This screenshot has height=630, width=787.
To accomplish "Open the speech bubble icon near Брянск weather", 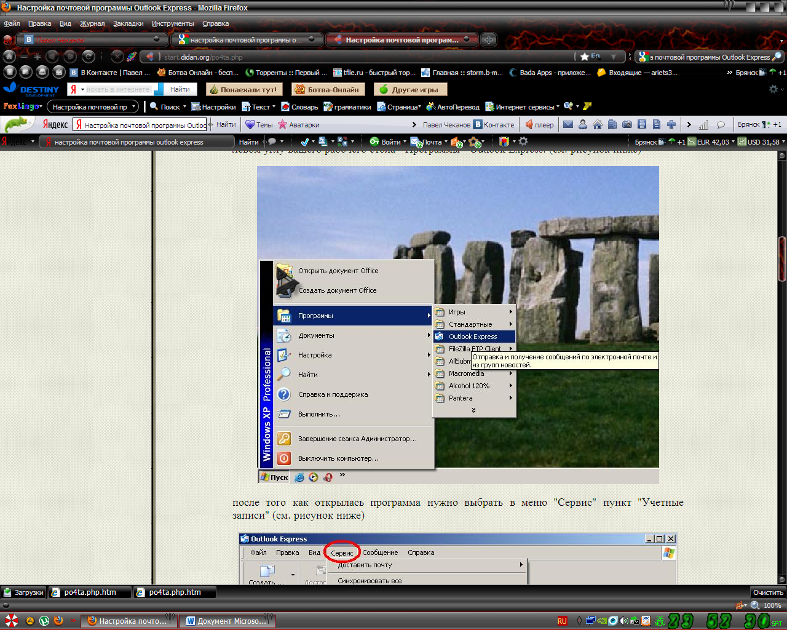I will coord(721,125).
